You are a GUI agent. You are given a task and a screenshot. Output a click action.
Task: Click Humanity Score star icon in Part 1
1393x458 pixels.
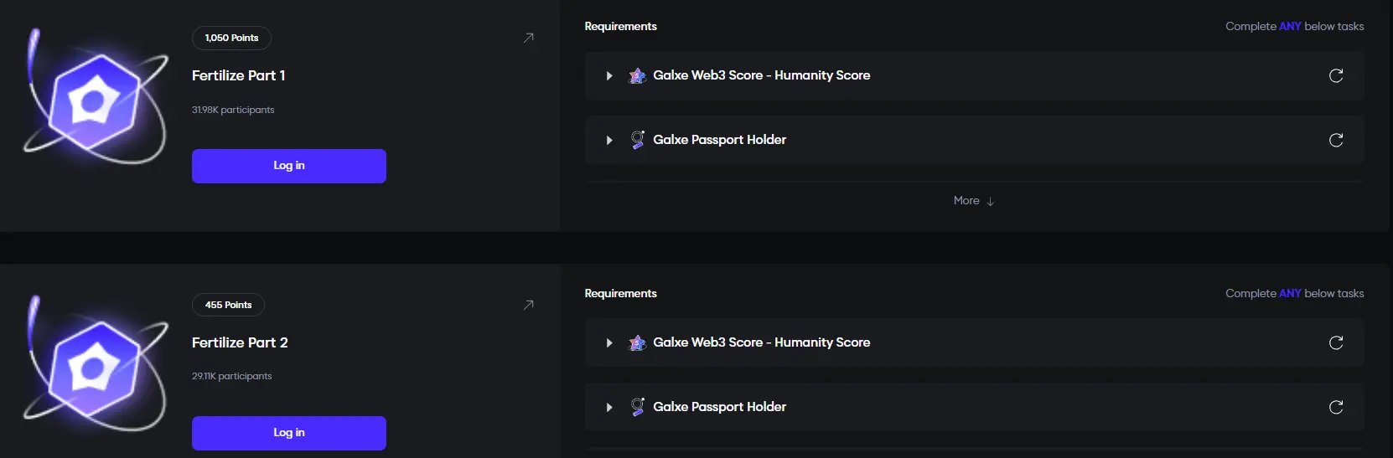point(638,75)
